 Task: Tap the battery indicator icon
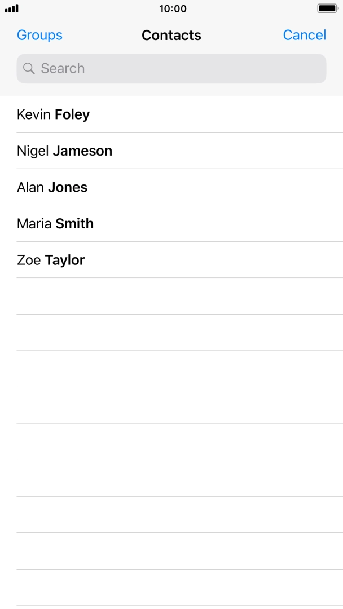[327, 9]
